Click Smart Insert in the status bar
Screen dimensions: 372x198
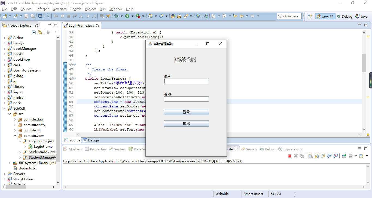pyautogui.click(x=253, y=194)
